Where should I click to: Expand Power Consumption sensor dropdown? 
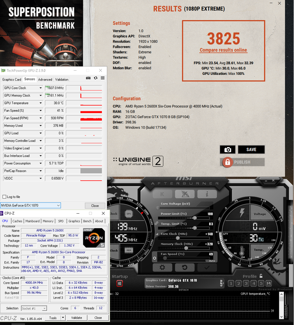pyautogui.click(x=41, y=163)
